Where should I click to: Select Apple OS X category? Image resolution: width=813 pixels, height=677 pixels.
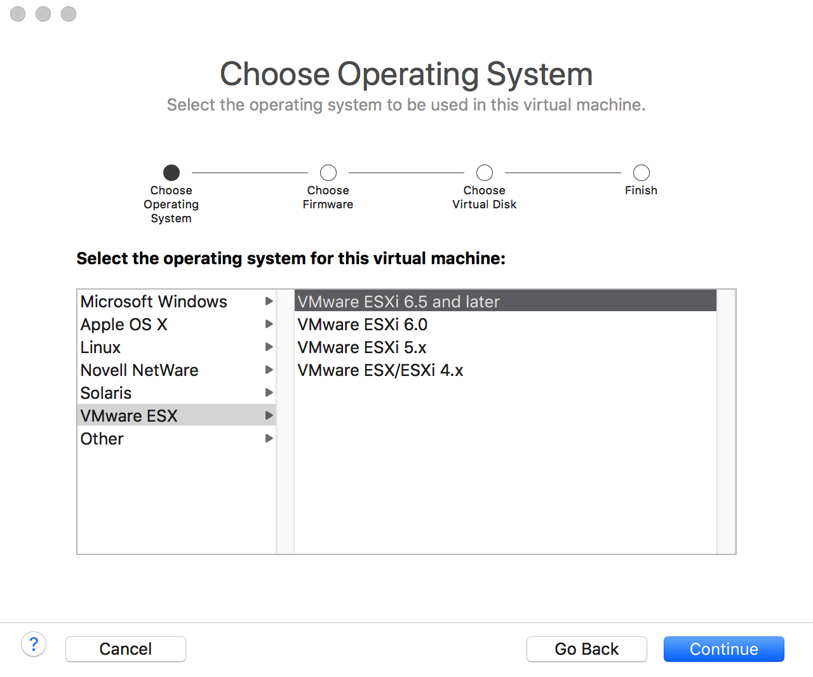124,325
